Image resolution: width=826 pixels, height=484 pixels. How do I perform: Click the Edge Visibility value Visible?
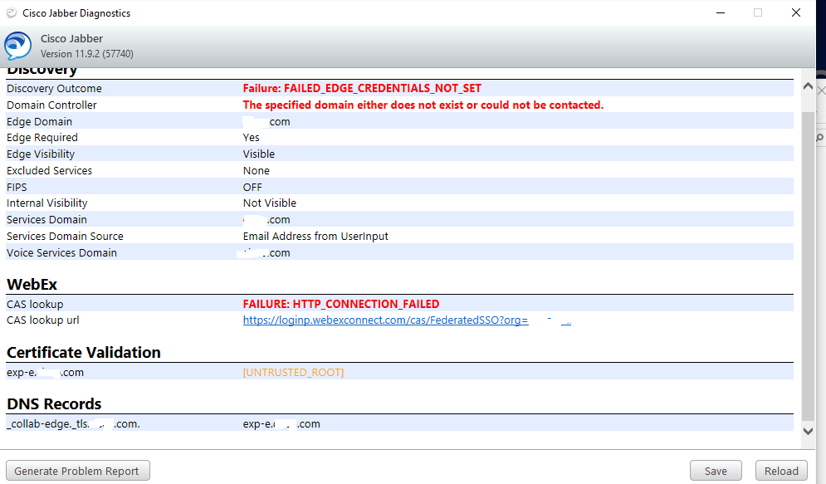click(x=259, y=154)
